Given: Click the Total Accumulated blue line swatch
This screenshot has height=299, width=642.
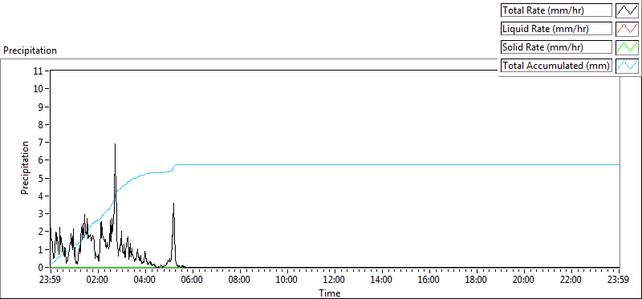Looking at the screenshot, I should pyautogui.click(x=627, y=66).
